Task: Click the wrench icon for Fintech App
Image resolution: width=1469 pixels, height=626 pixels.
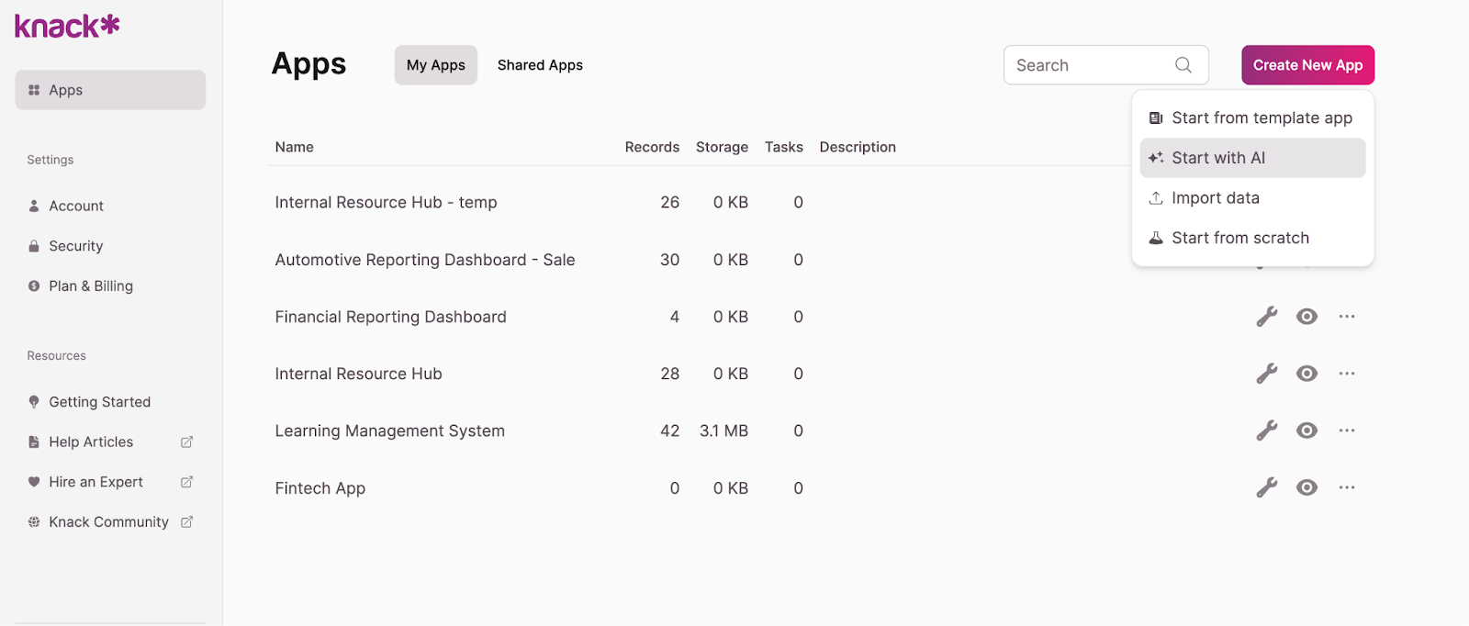Action: tap(1267, 487)
